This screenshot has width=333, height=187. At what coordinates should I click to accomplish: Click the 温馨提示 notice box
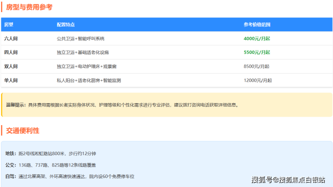pos(166,105)
